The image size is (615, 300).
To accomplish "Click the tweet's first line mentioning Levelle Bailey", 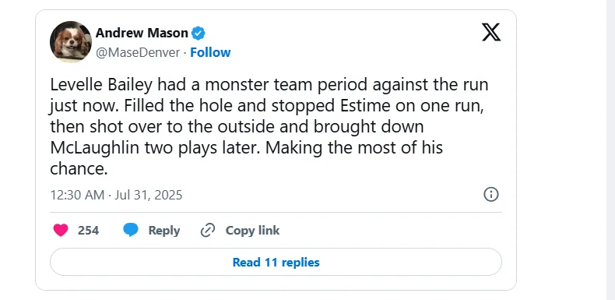I will coord(269,86).
